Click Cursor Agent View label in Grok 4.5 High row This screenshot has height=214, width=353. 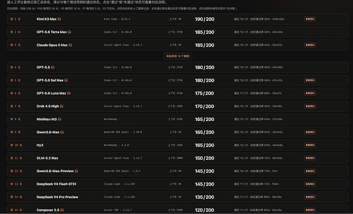pos(123,106)
